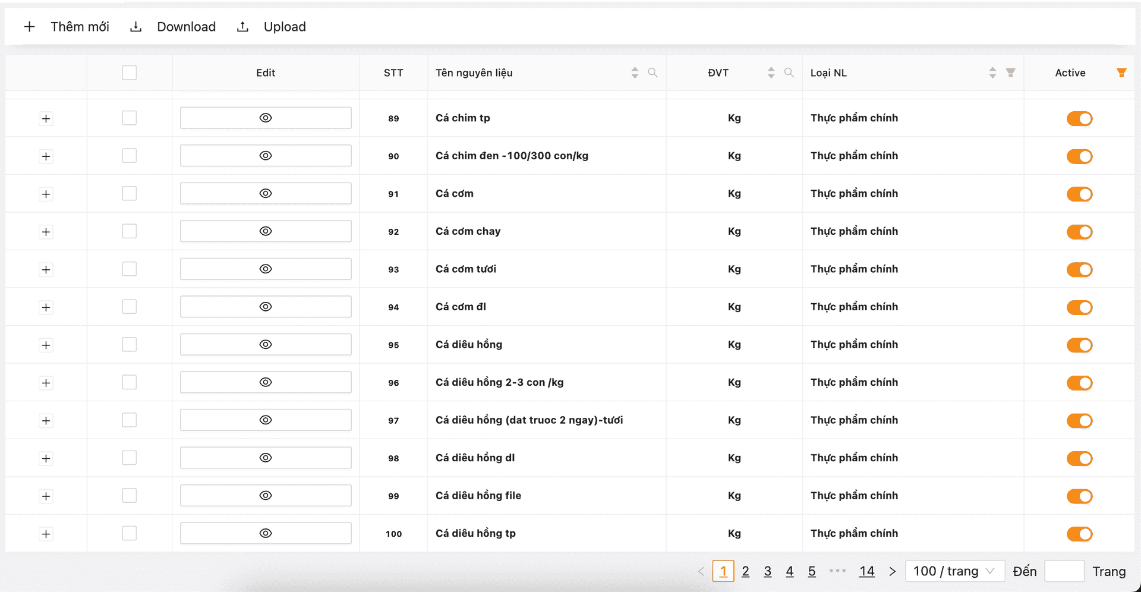Sort the Loại NL column arrows

992,73
